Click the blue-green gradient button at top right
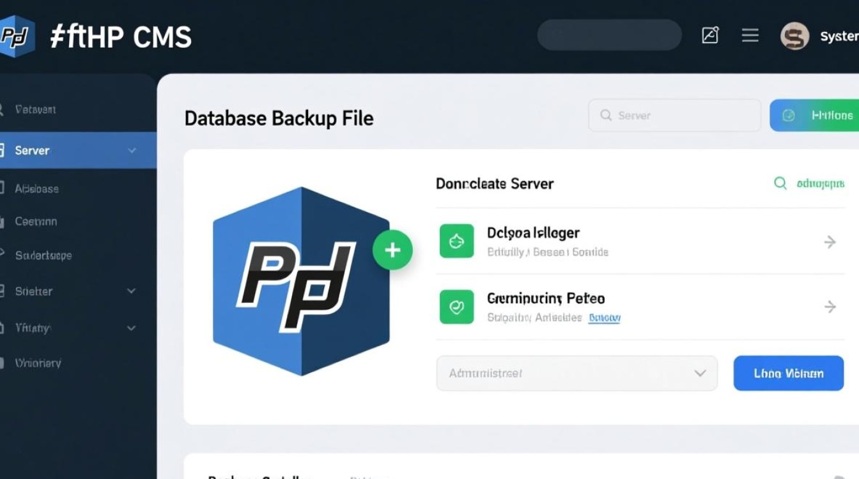This screenshot has height=479, width=859. (815, 116)
